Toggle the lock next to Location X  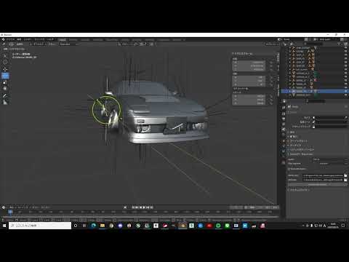point(271,63)
